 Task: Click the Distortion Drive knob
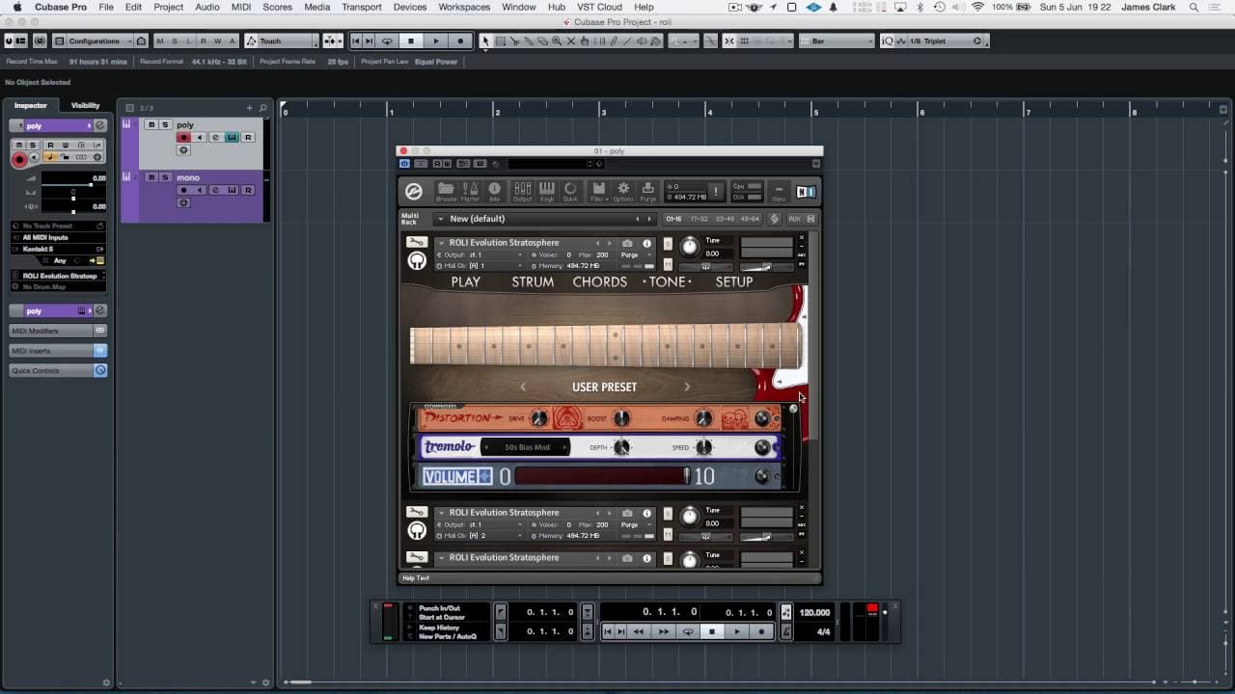point(539,418)
